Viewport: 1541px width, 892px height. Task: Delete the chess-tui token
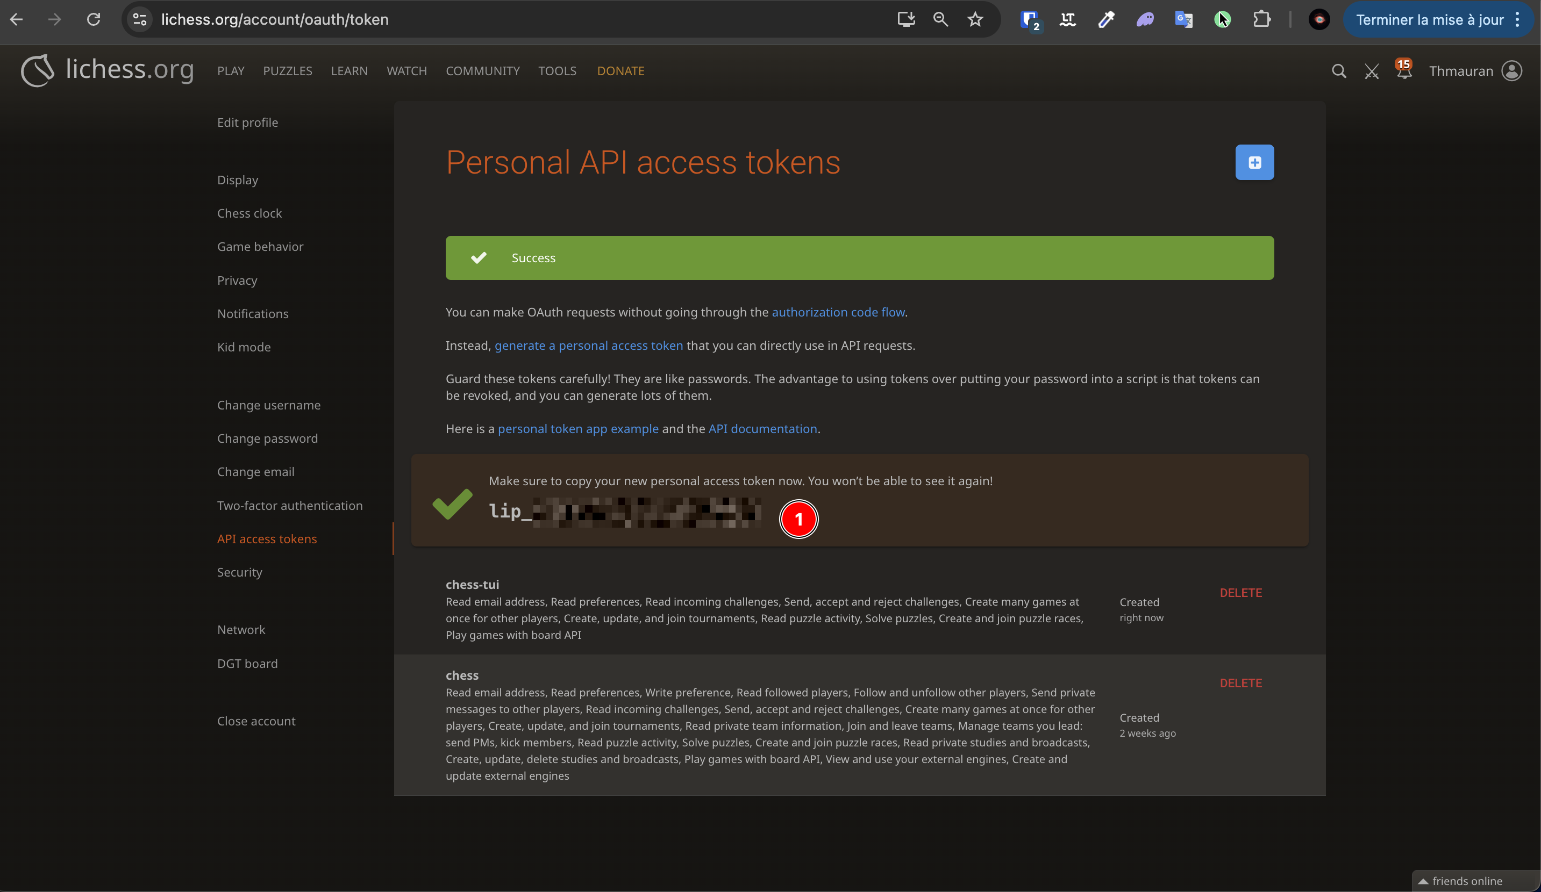pos(1241,592)
